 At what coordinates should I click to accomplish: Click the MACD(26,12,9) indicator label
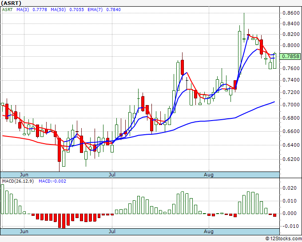18,181
